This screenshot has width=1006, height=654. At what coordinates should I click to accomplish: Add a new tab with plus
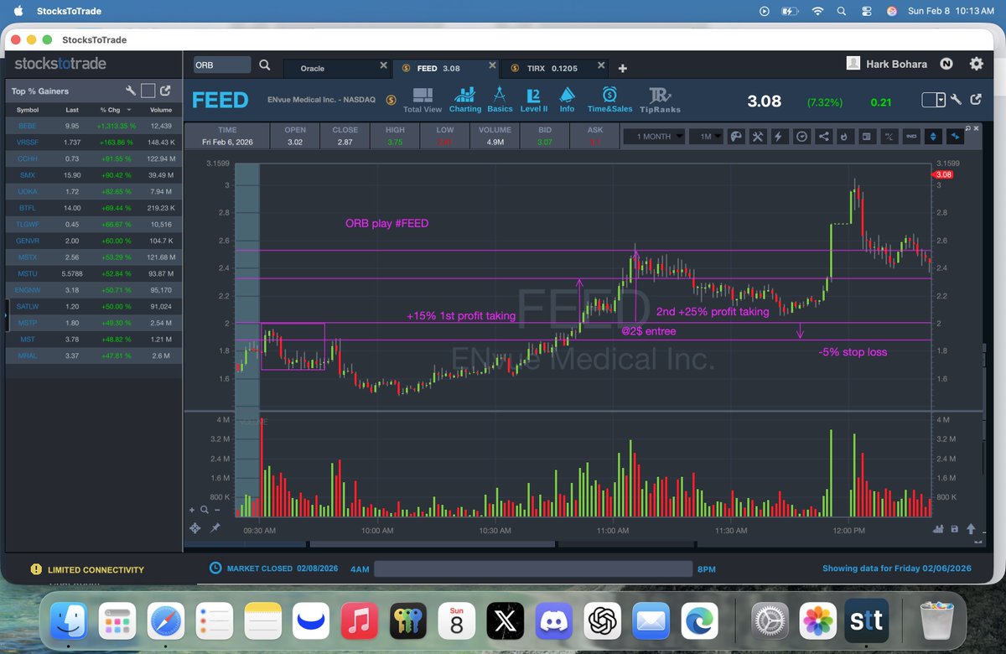[622, 68]
